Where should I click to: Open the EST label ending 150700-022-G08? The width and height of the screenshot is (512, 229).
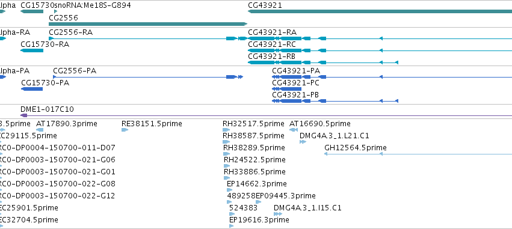(x=58, y=184)
